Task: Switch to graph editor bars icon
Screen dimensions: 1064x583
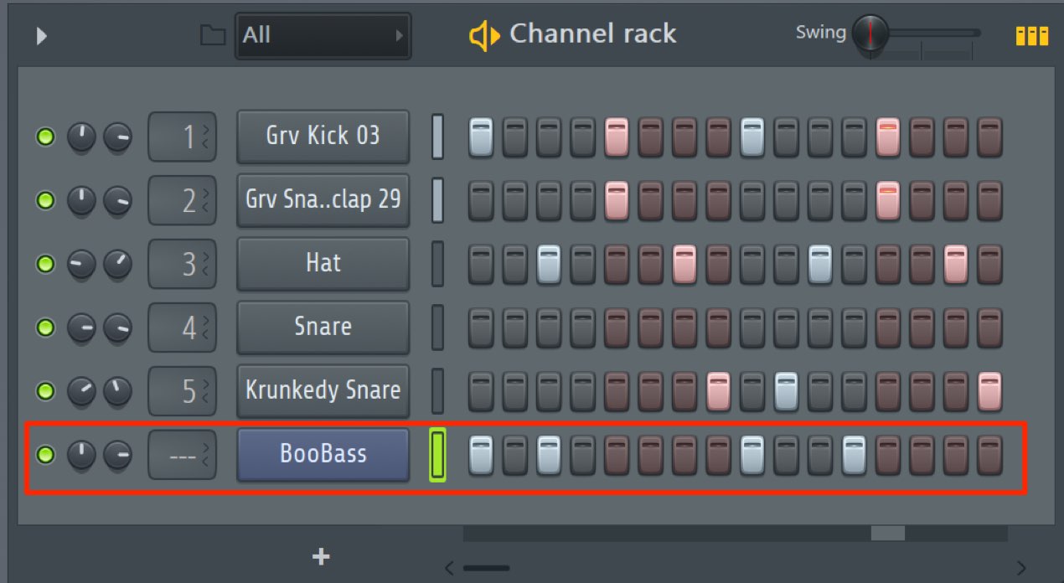Action: tap(1031, 35)
